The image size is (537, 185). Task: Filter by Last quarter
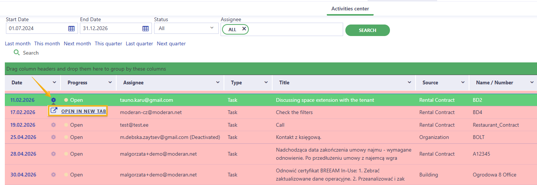[x=139, y=43]
